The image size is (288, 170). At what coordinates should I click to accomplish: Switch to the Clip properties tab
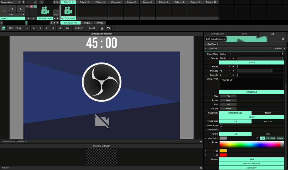273,34
